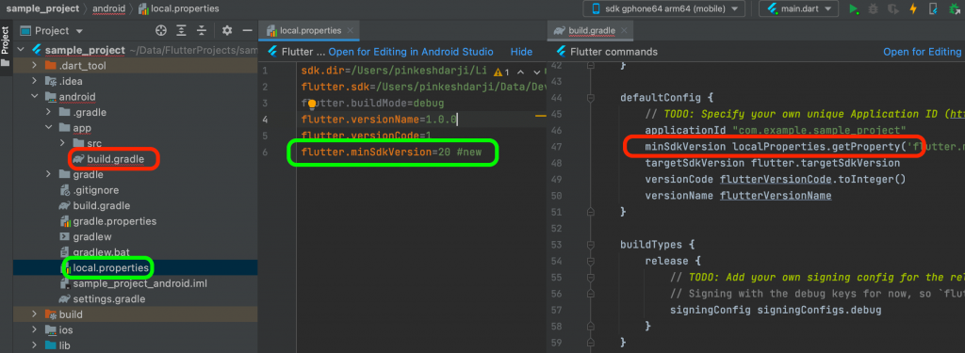
Task: Expand the src folder
Action: (62, 143)
